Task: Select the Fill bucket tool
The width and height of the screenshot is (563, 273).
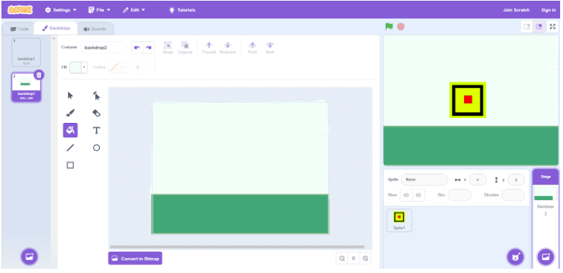Action: click(x=70, y=130)
